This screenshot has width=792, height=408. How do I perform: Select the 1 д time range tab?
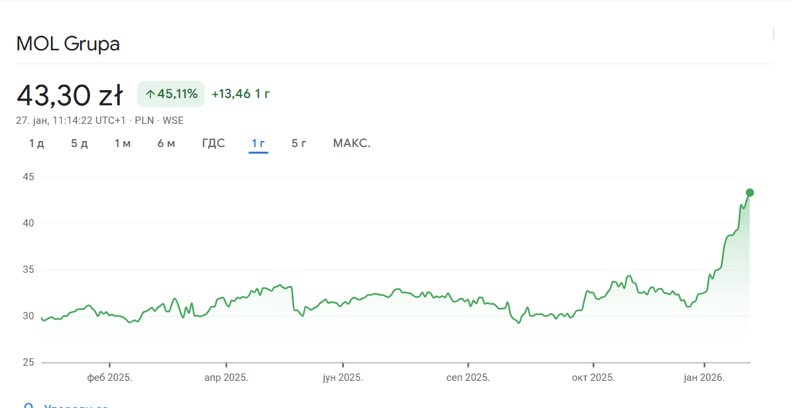click(x=36, y=144)
